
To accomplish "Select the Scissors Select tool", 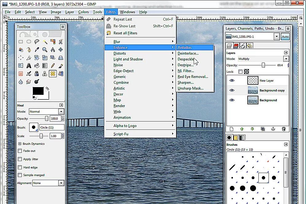I will 61,42.
